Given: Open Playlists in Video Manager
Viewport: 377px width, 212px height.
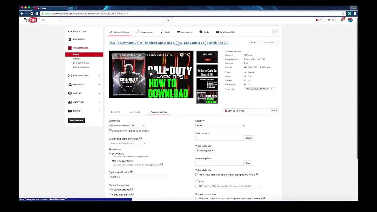Looking at the screenshot, I should (x=77, y=59).
